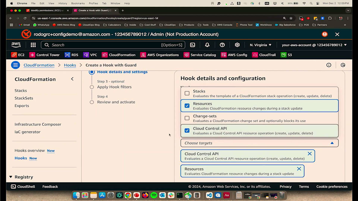358x201 pixels.
Task: Select Review and activate step
Action: (116, 102)
